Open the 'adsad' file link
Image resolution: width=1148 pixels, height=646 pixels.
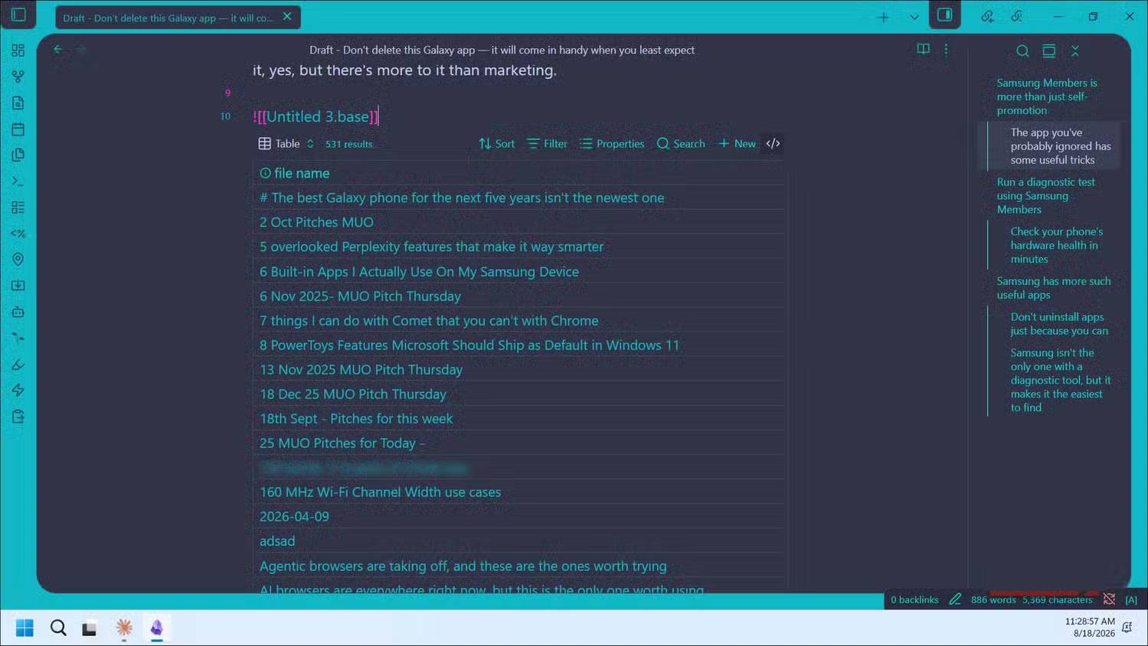(x=277, y=541)
